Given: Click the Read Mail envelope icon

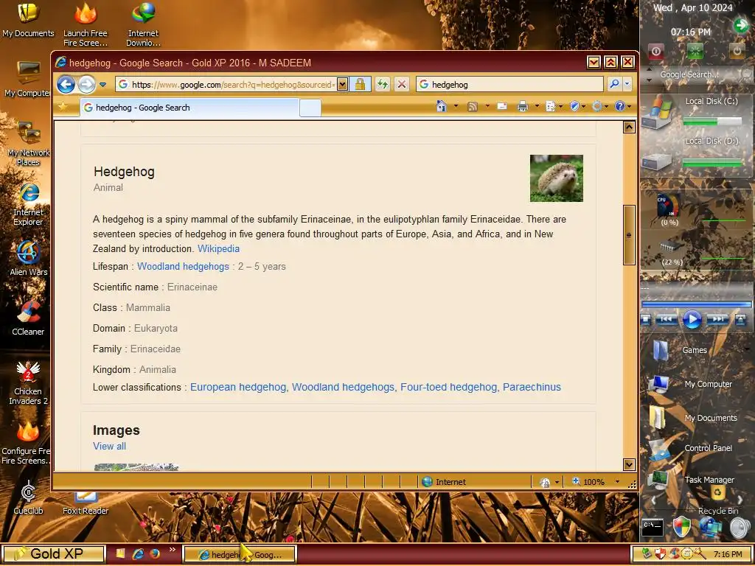Looking at the screenshot, I should pos(501,106).
